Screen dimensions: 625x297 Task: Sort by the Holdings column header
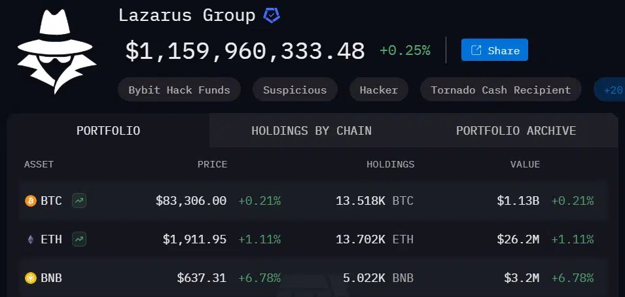(x=391, y=164)
